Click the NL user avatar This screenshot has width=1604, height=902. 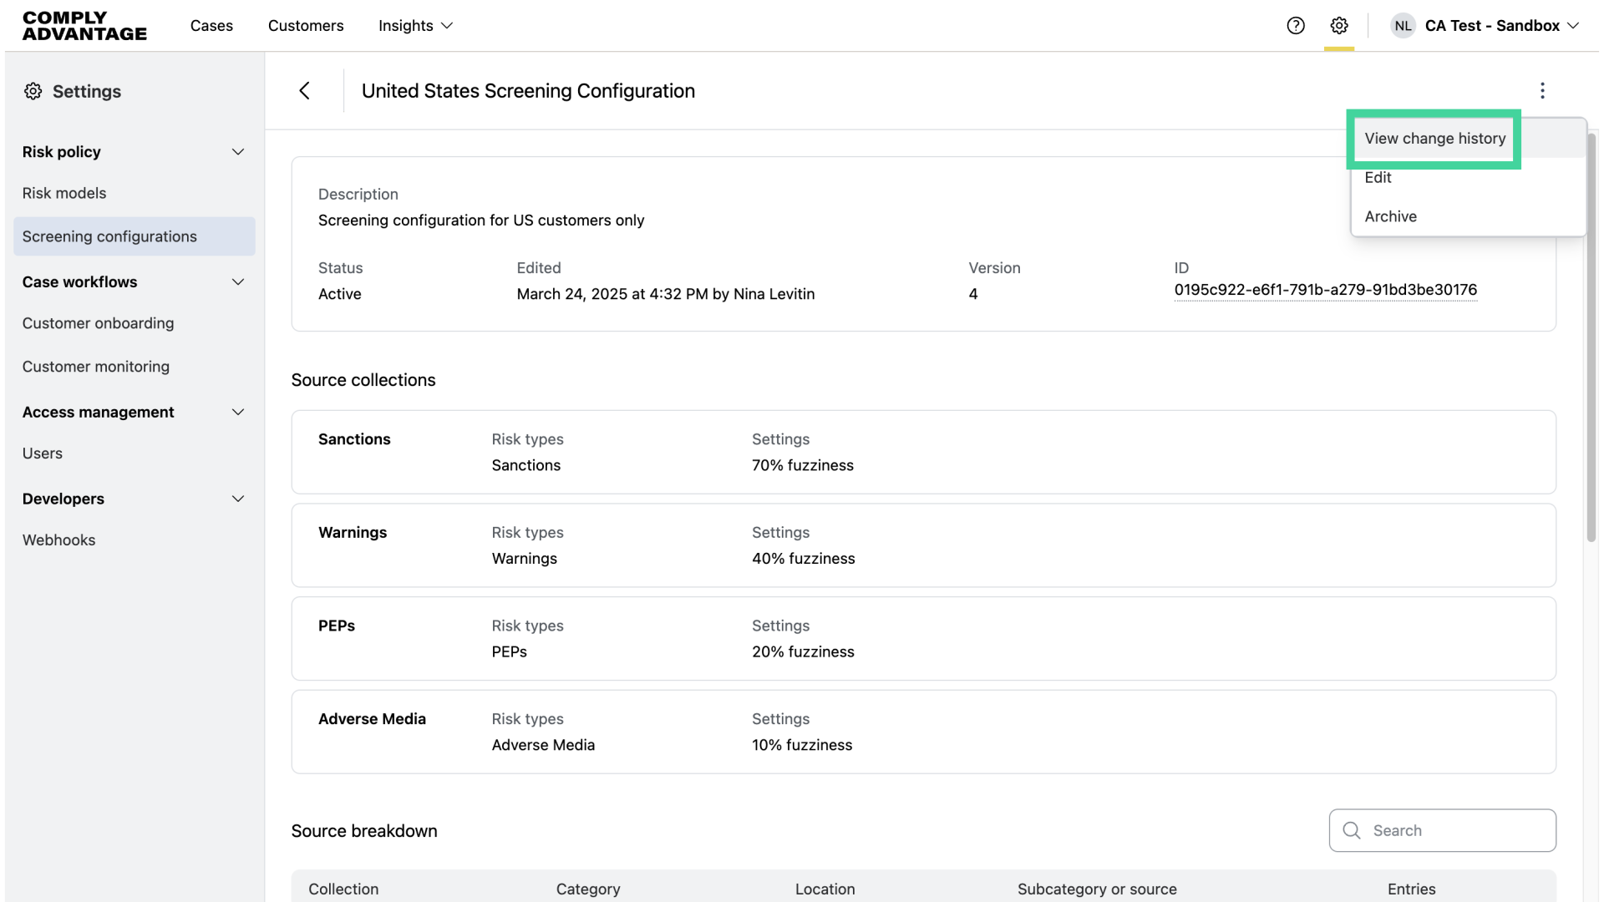coord(1403,26)
